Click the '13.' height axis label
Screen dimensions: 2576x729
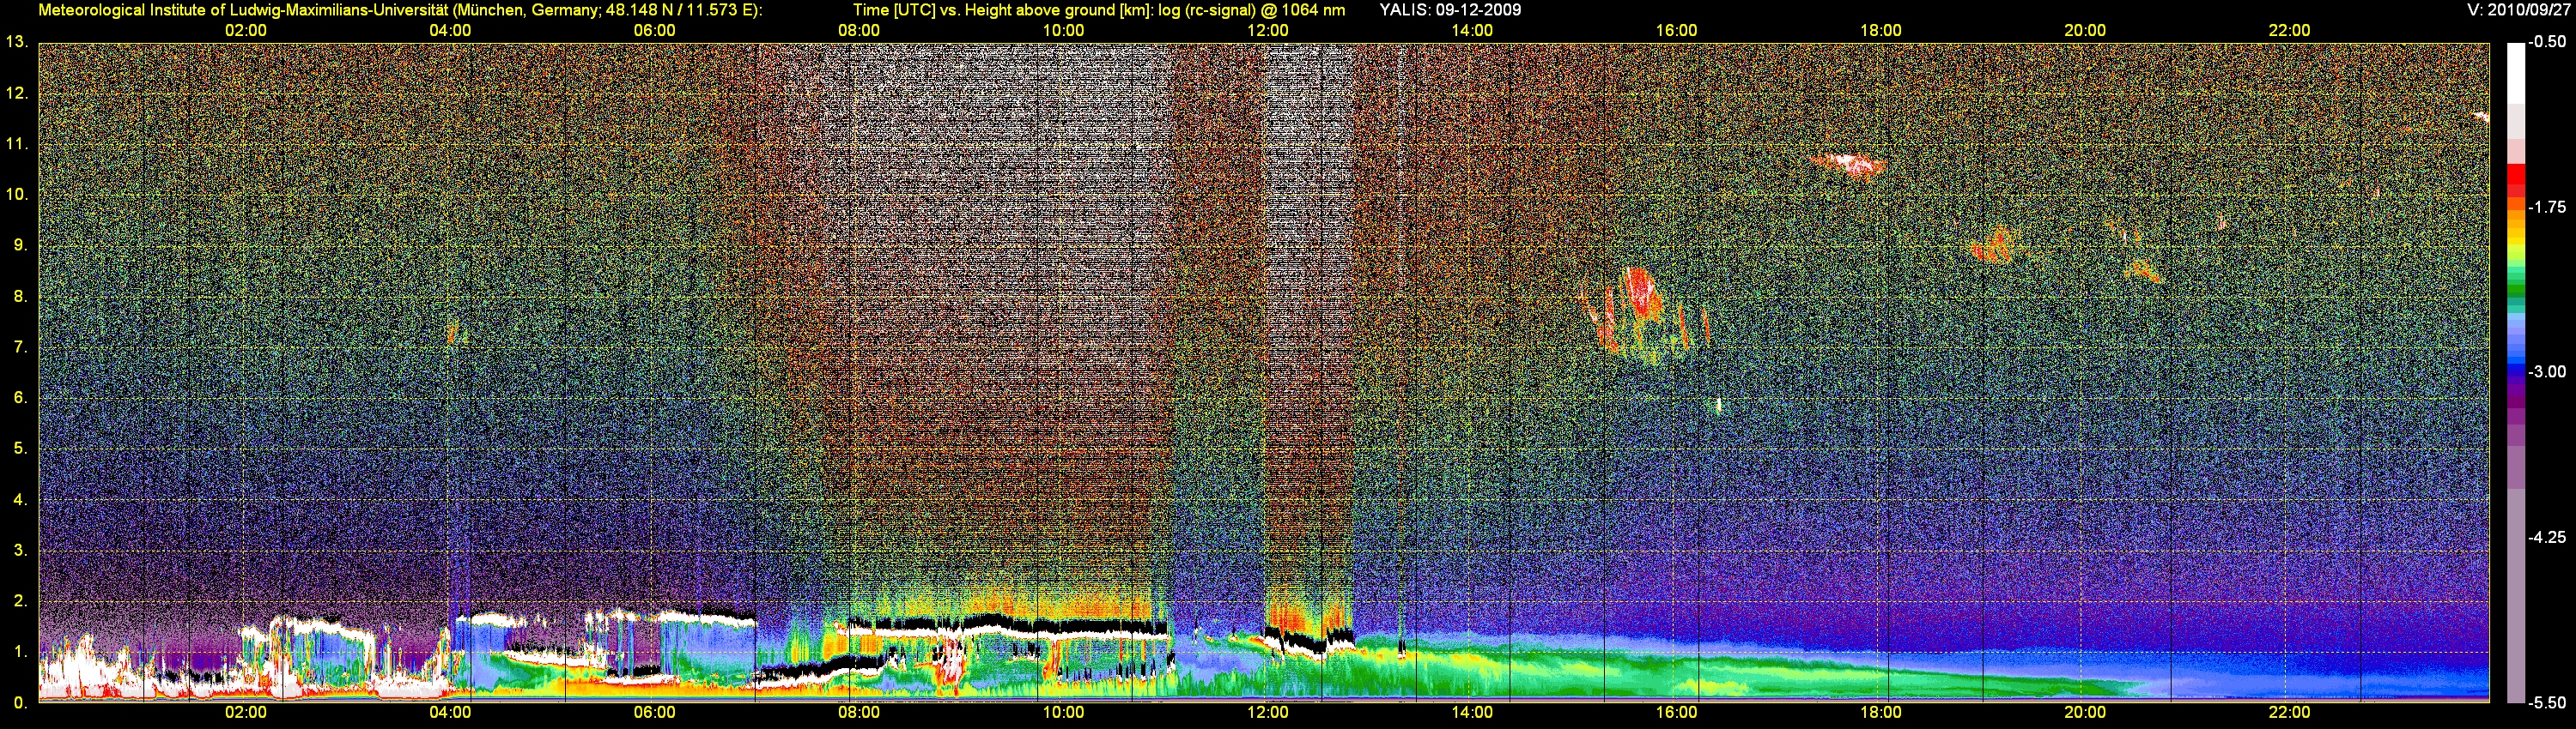(16, 42)
